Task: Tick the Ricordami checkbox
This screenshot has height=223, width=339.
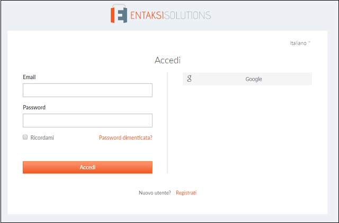Action: coord(25,137)
